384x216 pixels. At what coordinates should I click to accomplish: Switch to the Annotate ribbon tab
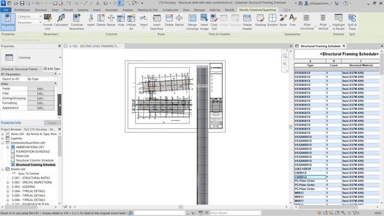112,10
